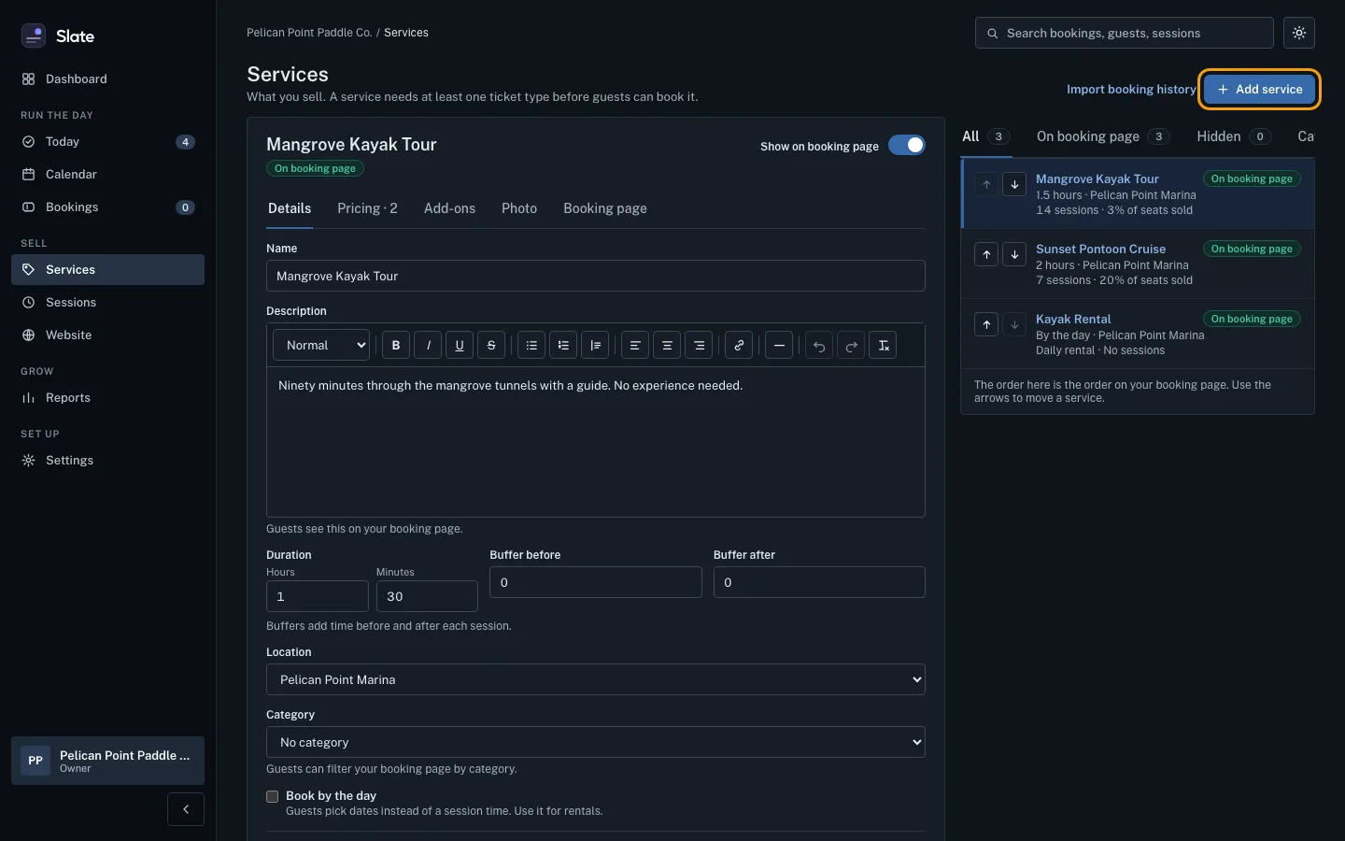Open Calendar in sidebar
This screenshot has height=841, width=1345.
pos(107,174)
